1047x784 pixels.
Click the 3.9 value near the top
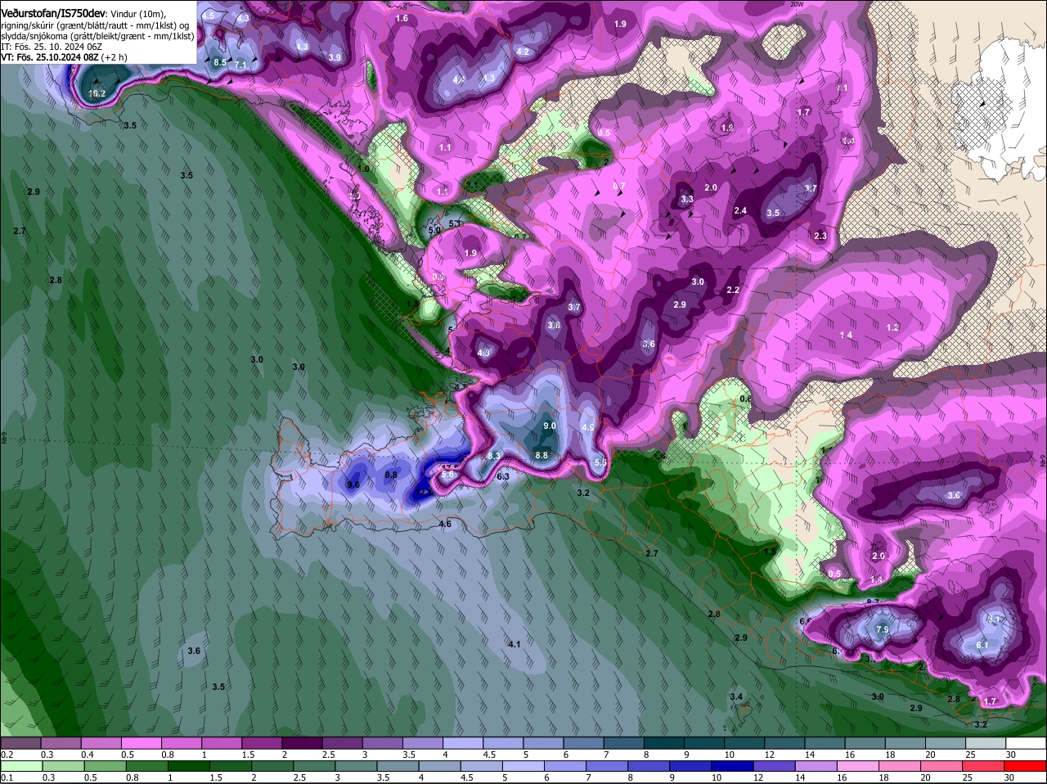[335, 57]
